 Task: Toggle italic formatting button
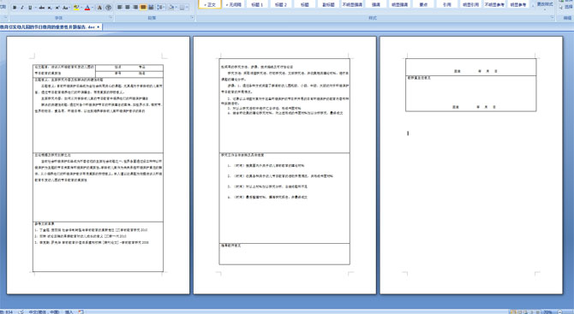[22, 8]
